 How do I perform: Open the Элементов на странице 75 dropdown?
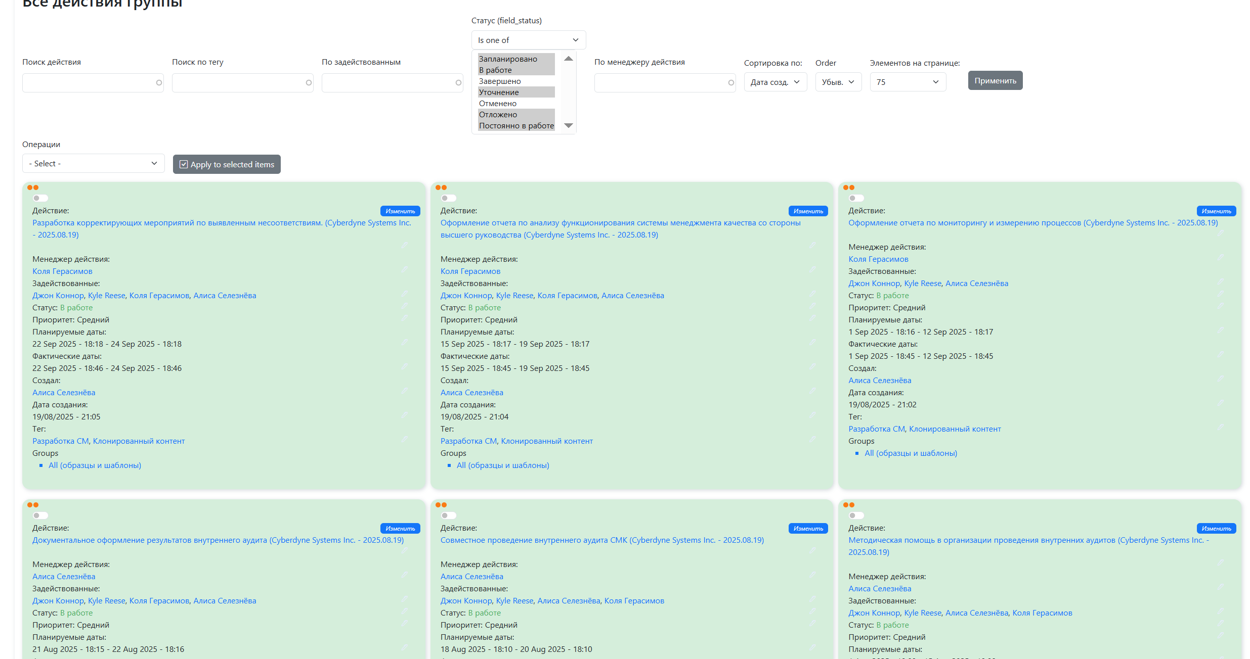pos(908,82)
